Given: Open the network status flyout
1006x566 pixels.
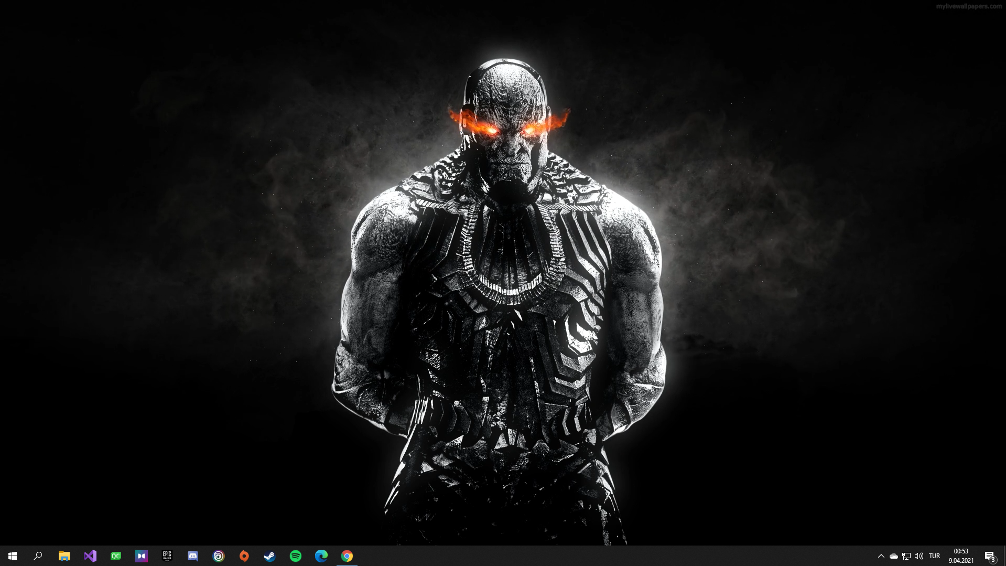Looking at the screenshot, I should pos(906,556).
